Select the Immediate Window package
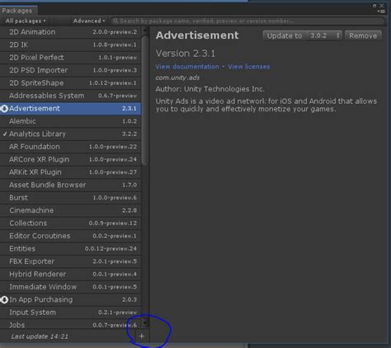Image resolution: width=391 pixels, height=348 pixels. tap(70, 287)
